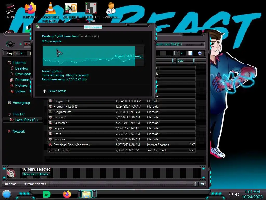266x200 pixels.
Task: Open the This PC desktop icon
Action: pos(10,11)
